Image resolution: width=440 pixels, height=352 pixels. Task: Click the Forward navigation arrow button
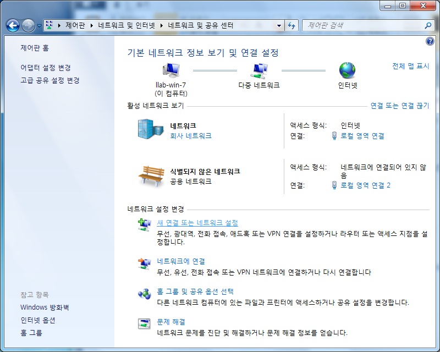[x=28, y=25]
